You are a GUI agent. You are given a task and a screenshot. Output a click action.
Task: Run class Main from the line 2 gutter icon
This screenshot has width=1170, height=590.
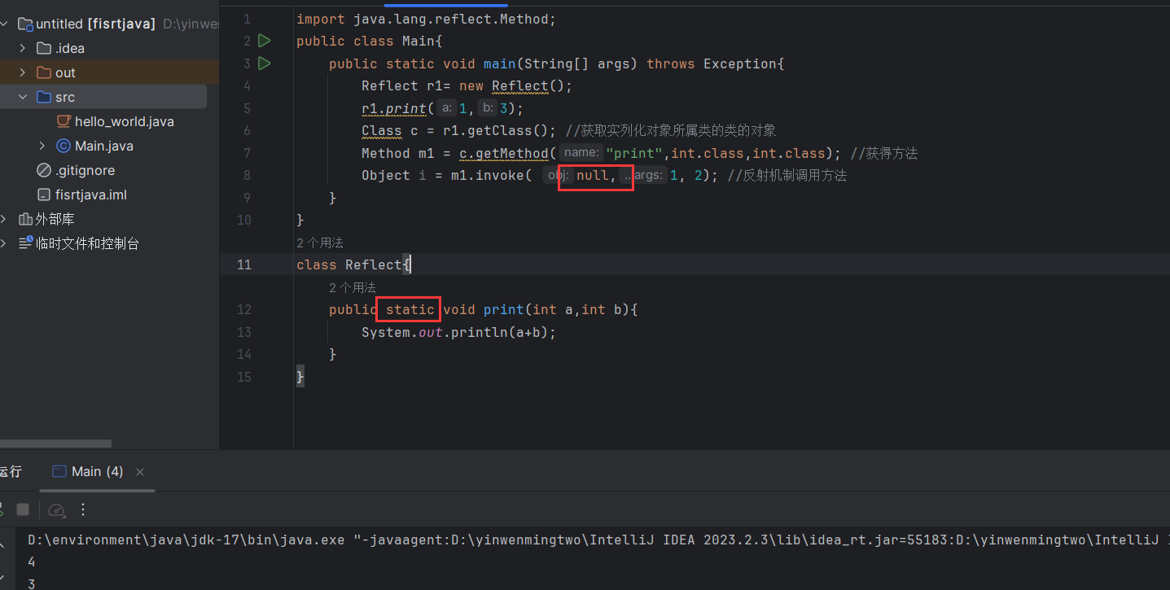pyautogui.click(x=264, y=41)
